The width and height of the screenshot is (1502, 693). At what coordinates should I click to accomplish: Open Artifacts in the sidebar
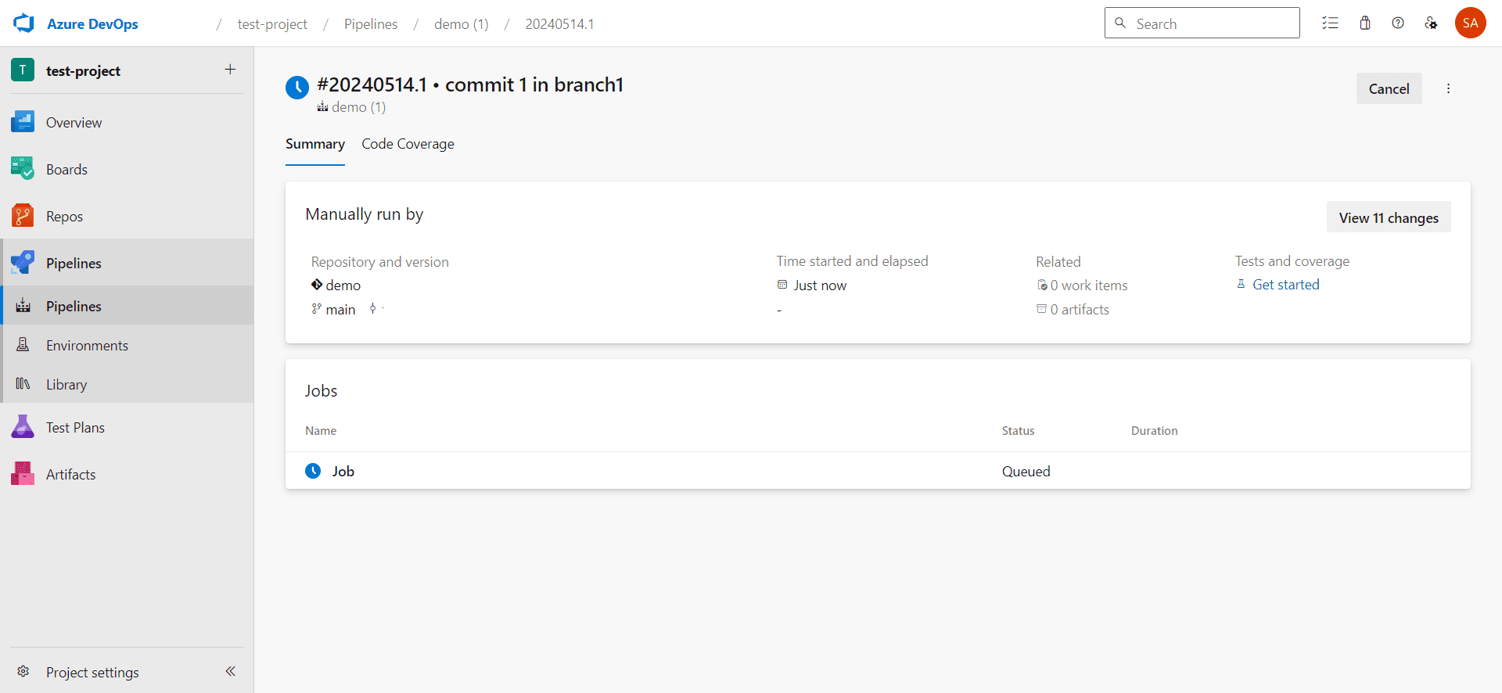pos(70,475)
